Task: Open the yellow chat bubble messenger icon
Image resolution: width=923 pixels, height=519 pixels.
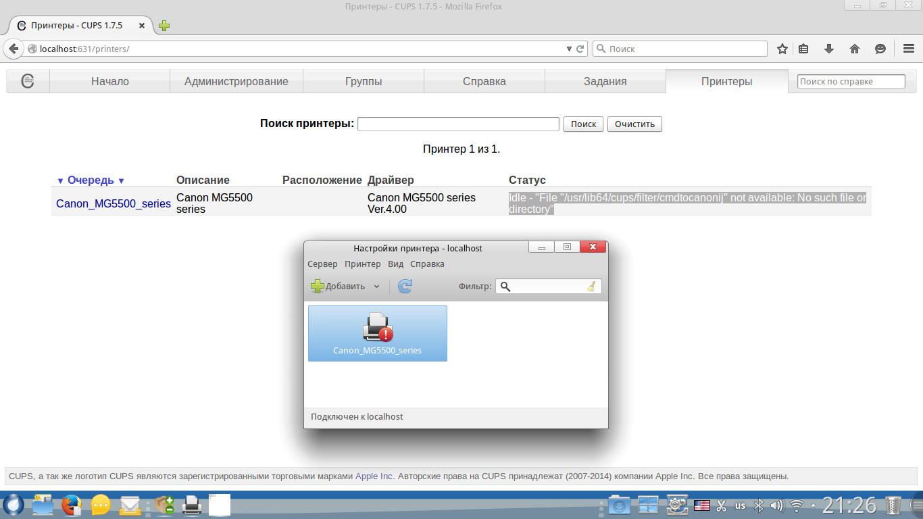Action: point(101,505)
